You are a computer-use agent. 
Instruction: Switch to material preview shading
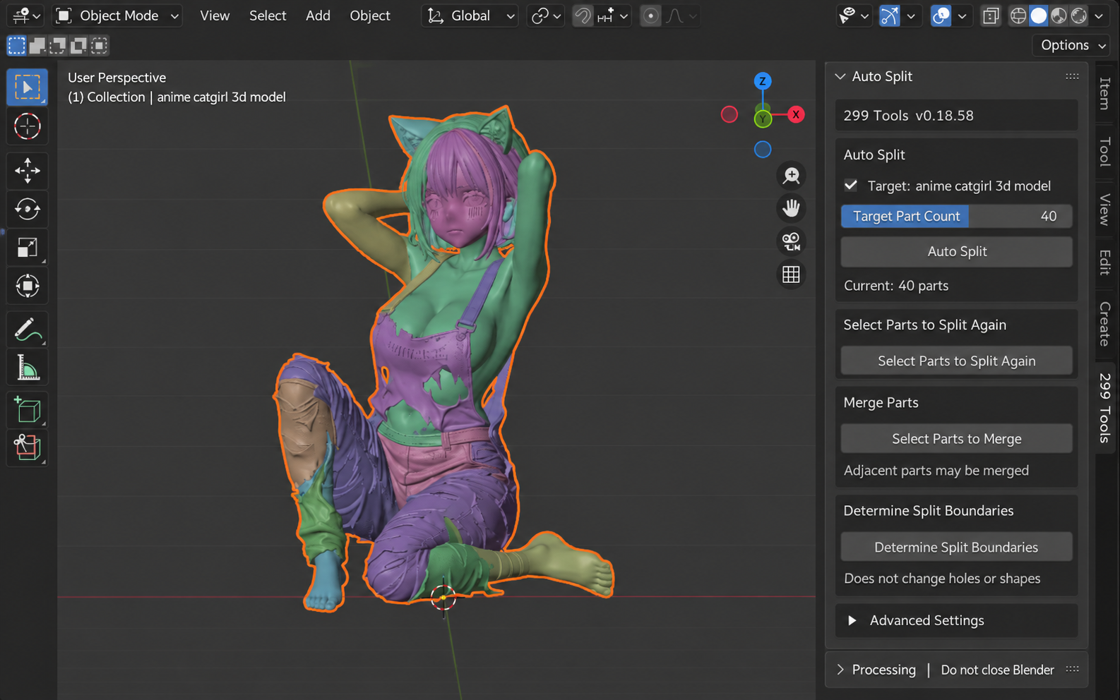coord(1059,16)
